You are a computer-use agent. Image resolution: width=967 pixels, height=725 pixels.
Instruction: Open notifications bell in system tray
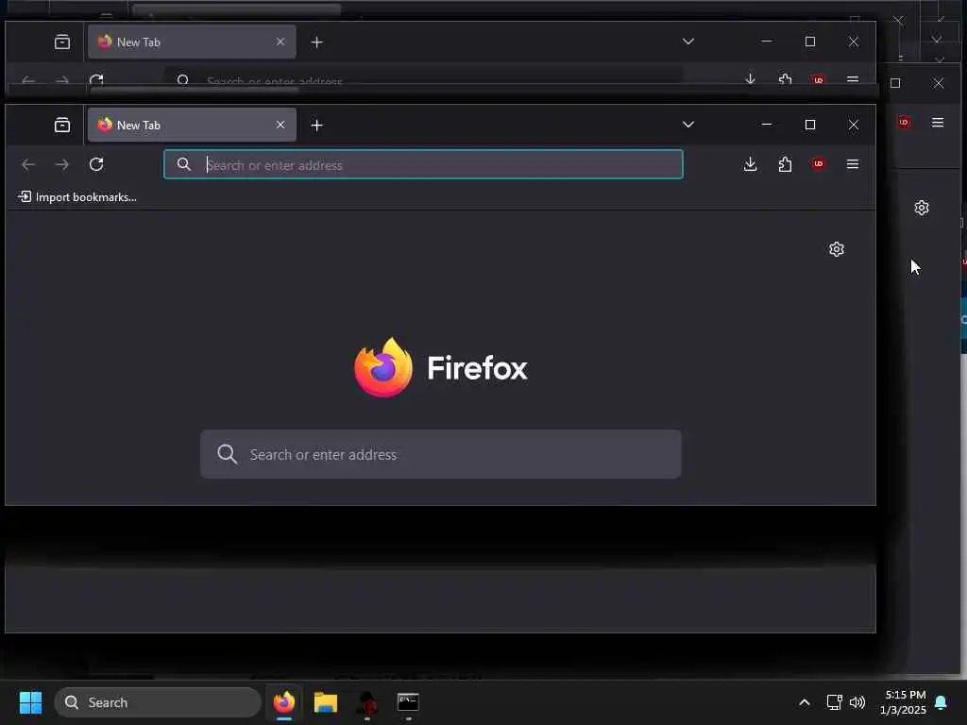[942, 702]
